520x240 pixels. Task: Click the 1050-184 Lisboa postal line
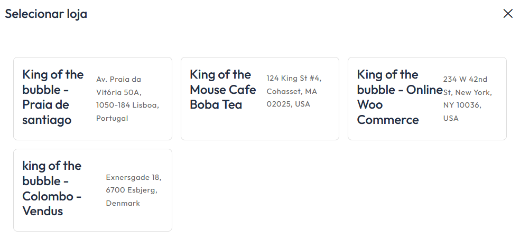point(127,105)
